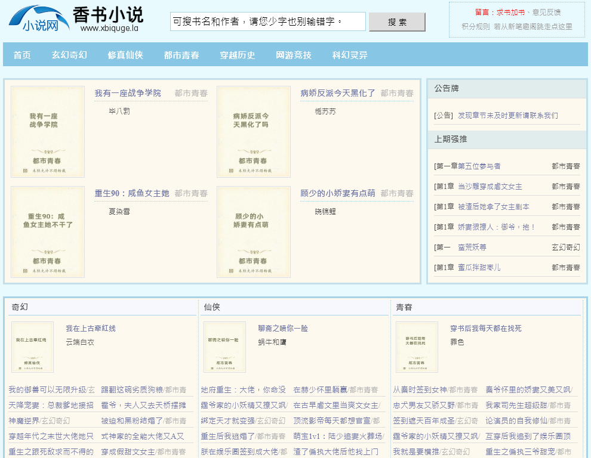Open the 发现章节未及时更新请联系我们 announcement

pos(507,116)
